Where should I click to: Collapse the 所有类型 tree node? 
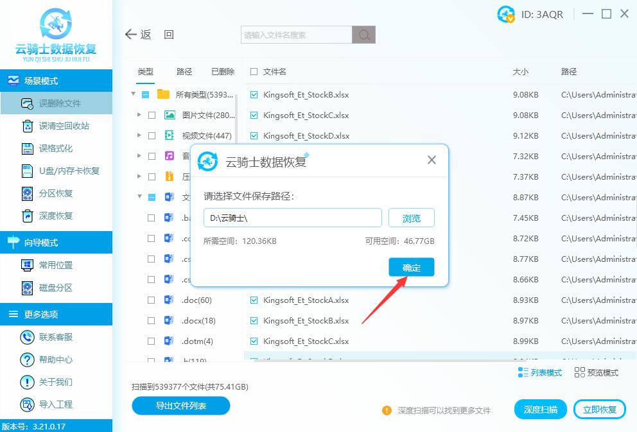134,94
